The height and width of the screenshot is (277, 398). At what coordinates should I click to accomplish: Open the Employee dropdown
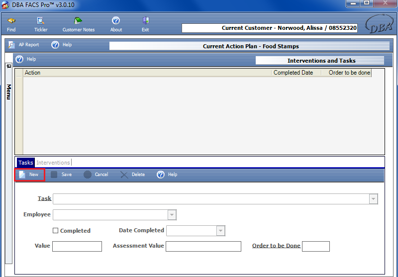coord(172,215)
